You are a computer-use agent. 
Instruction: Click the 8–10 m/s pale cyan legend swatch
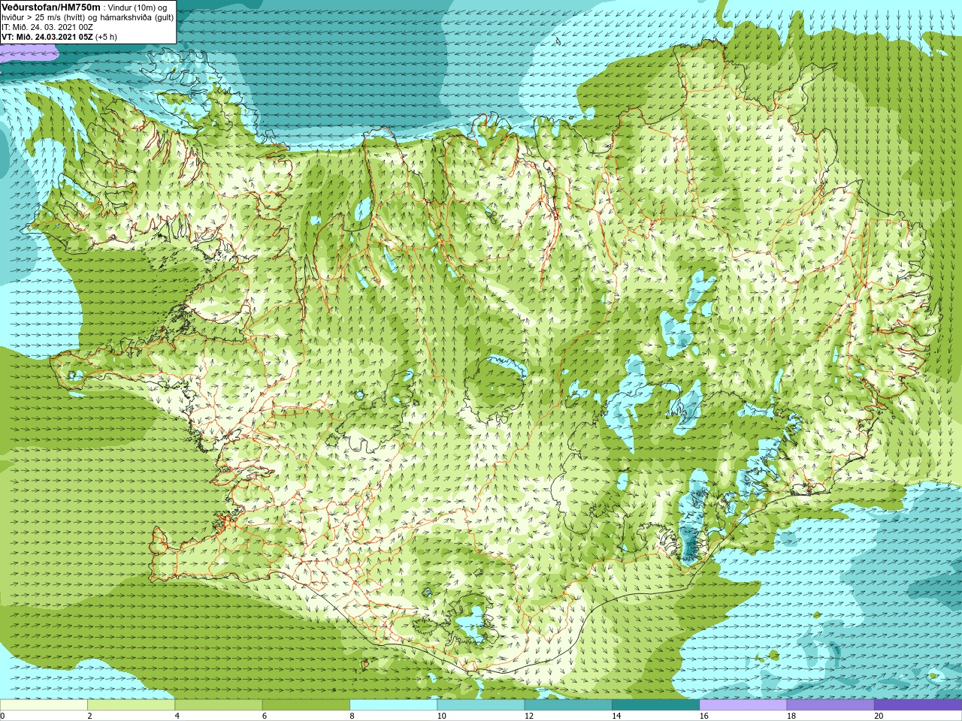click(x=393, y=705)
